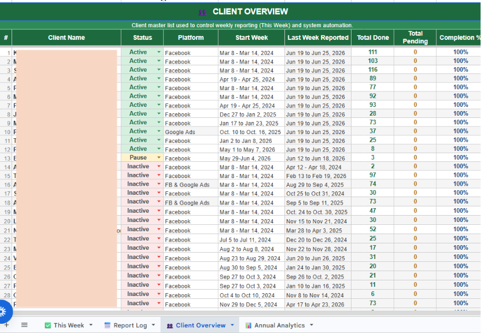The image size is (481, 333).
Task: Select FB & Google Ads cell in row 18
Action: [x=191, y=203]
